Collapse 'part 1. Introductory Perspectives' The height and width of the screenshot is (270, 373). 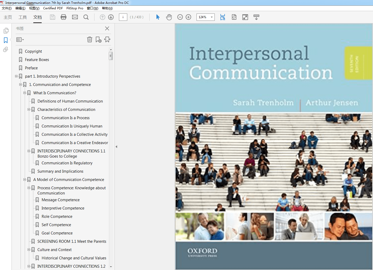click(16, 76)
